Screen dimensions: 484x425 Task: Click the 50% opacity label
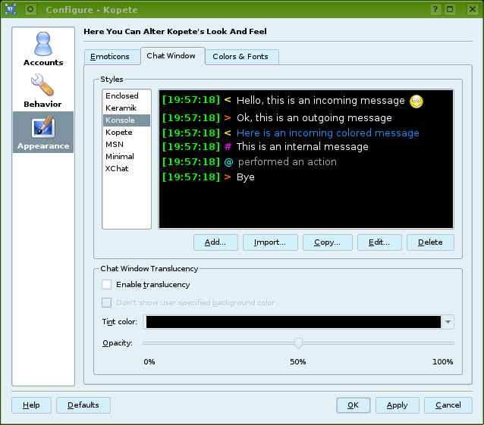[298, 362]
